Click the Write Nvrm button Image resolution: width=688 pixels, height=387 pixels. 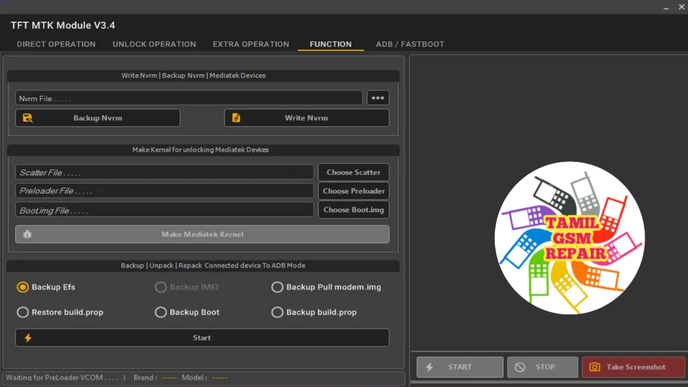click(306, 118)
